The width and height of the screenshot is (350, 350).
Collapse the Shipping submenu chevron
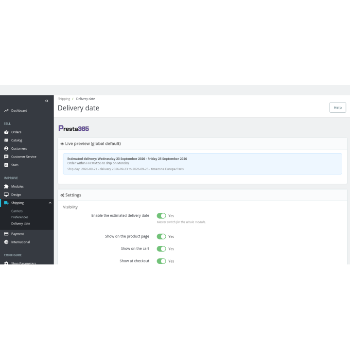(50, 203)
